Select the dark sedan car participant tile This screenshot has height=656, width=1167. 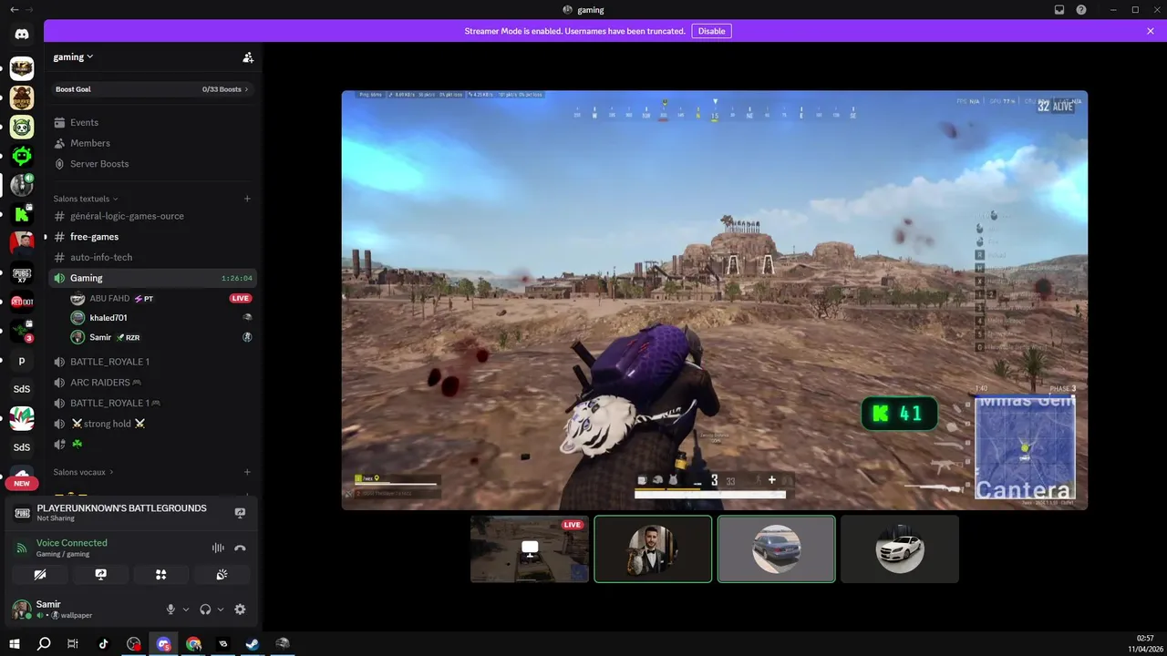(776, 548)
